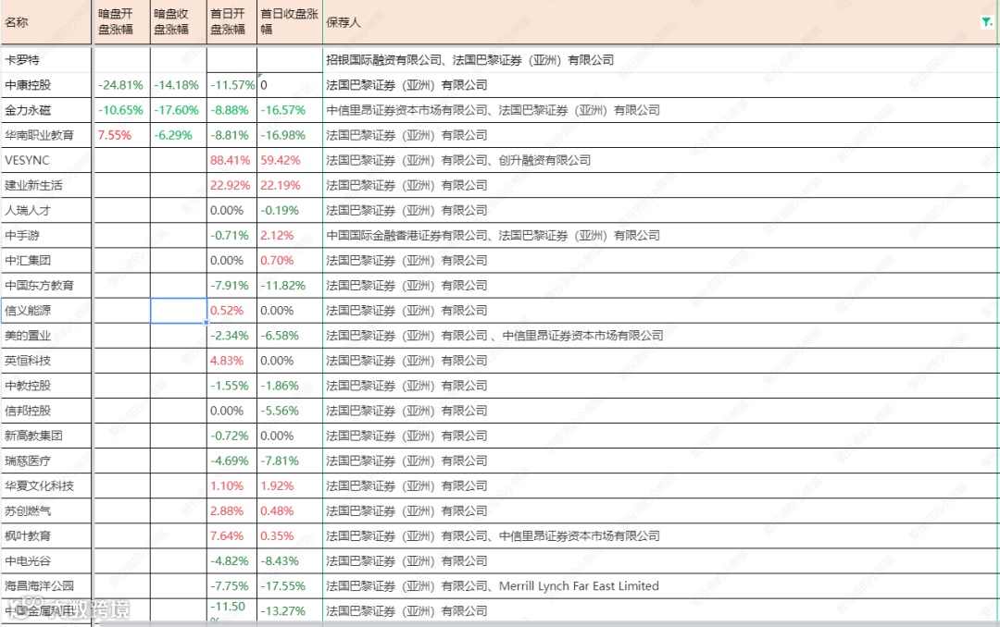The image size is (1000, 627).
Task: Click the 新高教集团 name cell
Action: [46, 436]
